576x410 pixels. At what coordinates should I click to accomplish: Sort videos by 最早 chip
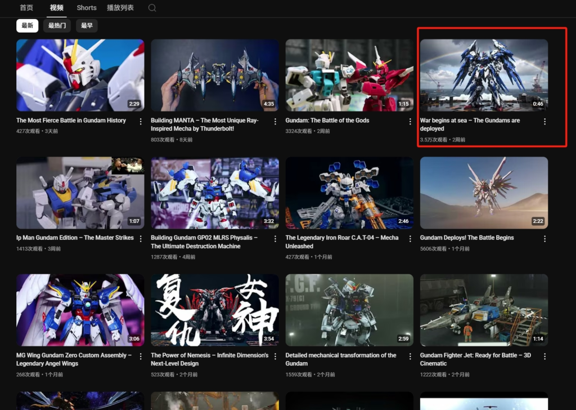coord(87,26)
